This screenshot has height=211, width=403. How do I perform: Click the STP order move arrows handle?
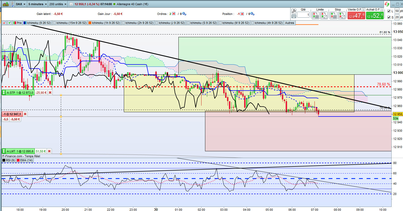4,93
